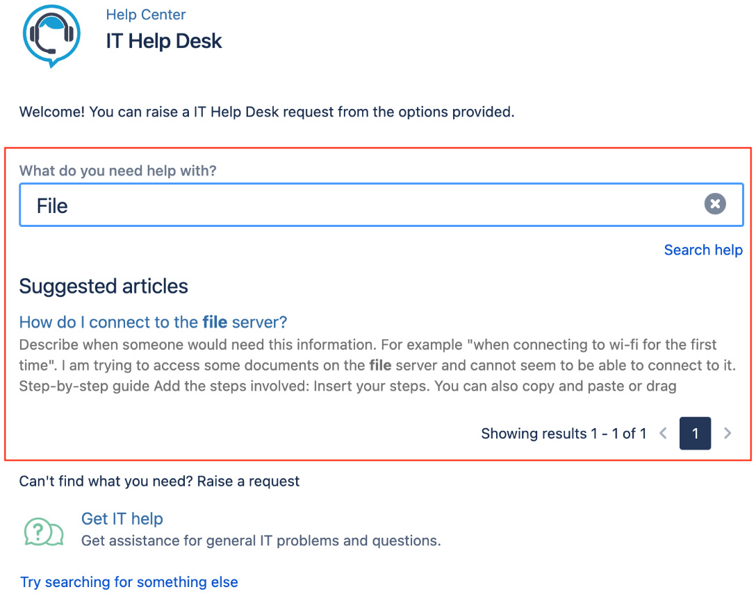Click the Showing results 1 - 1 of 1 label
Image resolution: width=756 pixels, height=594 pixels.
564,433
